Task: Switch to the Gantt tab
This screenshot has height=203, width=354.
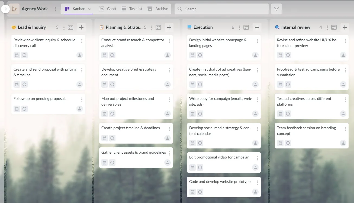Action: tap(107, 9)
